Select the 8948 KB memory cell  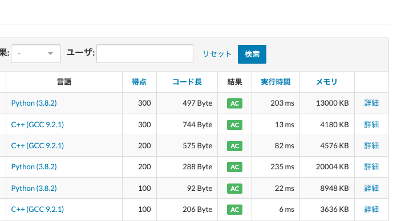pos(327,188)
